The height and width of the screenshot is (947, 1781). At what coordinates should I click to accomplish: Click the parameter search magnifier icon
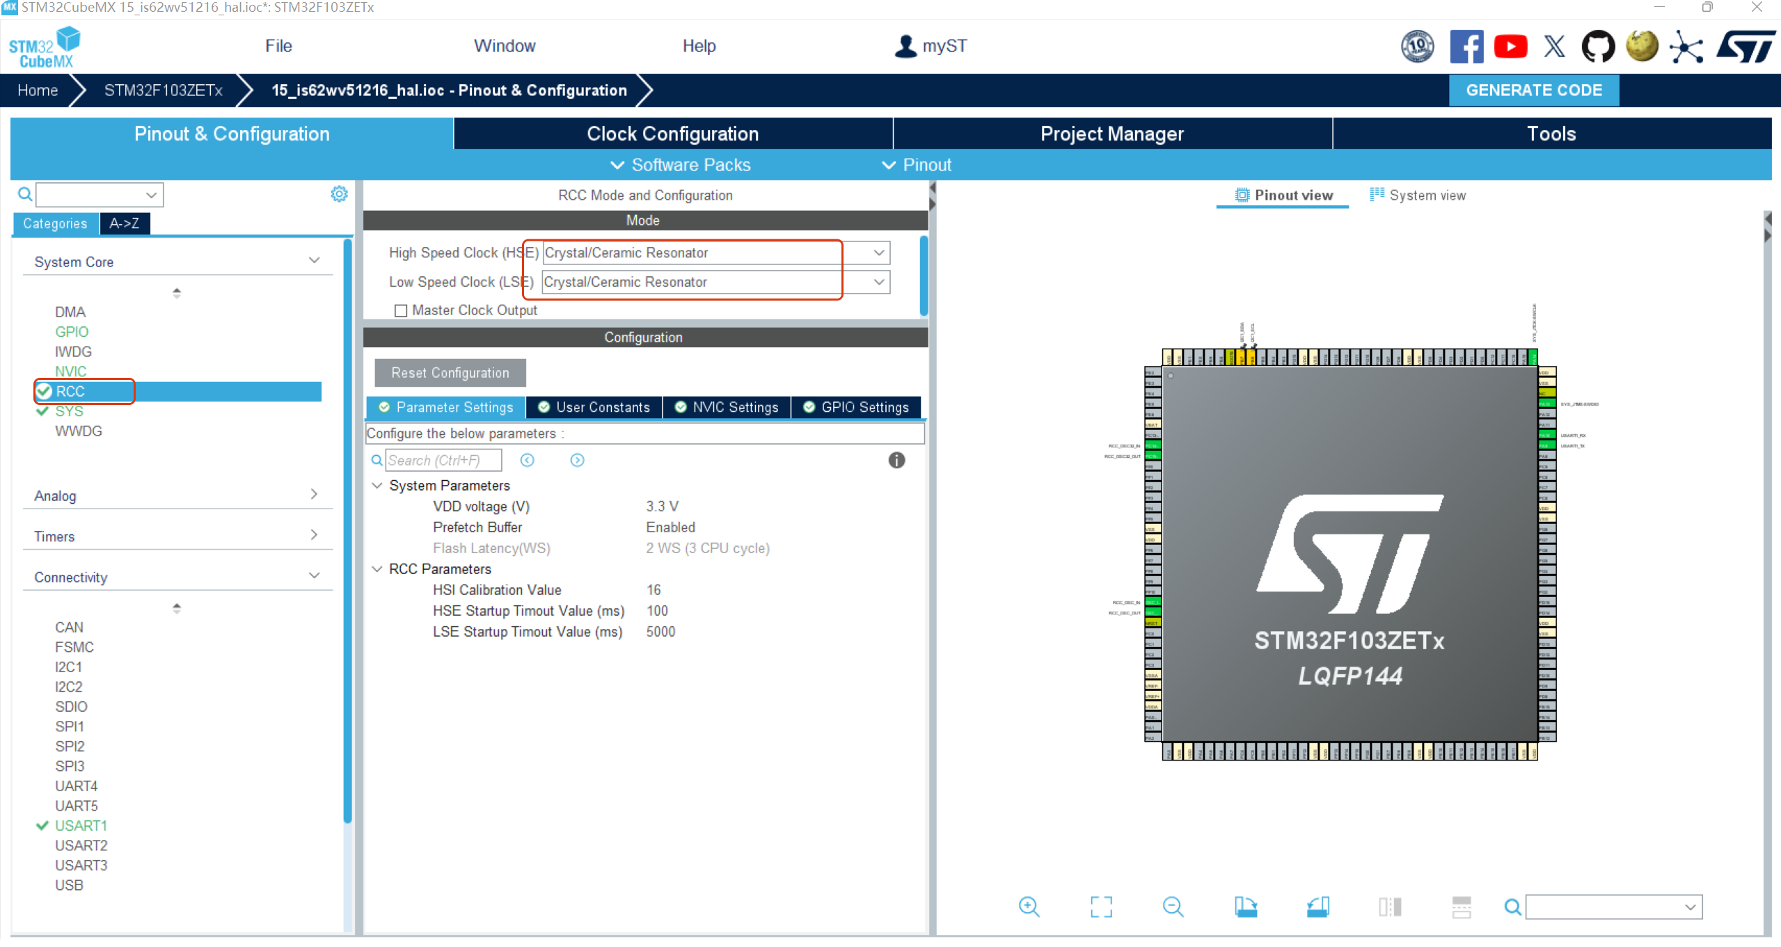pos(377,460)
